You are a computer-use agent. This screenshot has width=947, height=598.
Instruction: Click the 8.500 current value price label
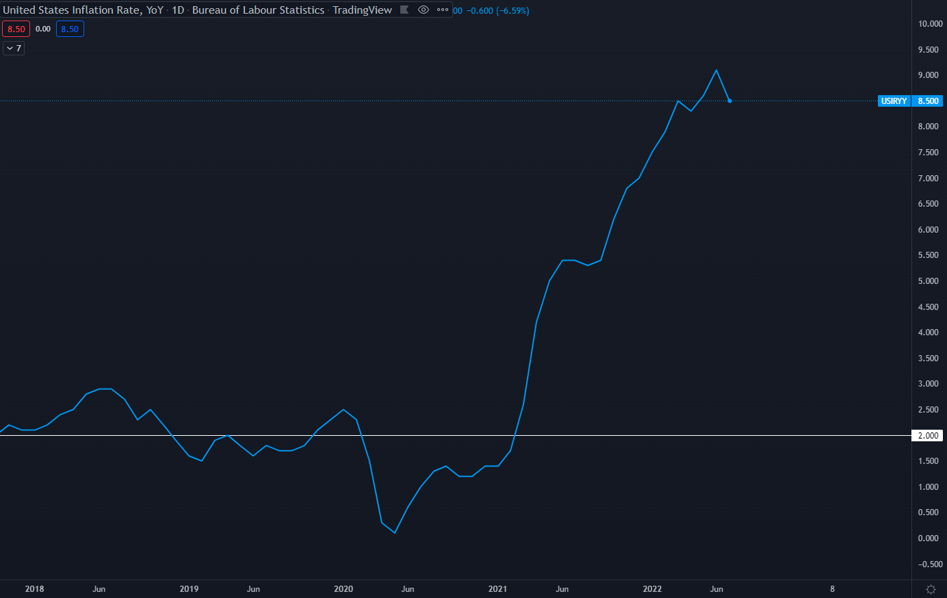pos(928,101)
